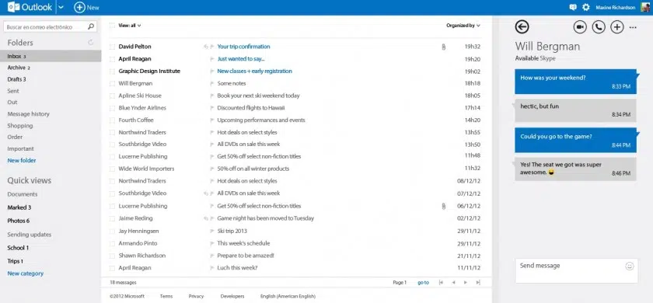653x303 pixels.
Task: Click the emoticon picker in message box
Action: (629, 266)
